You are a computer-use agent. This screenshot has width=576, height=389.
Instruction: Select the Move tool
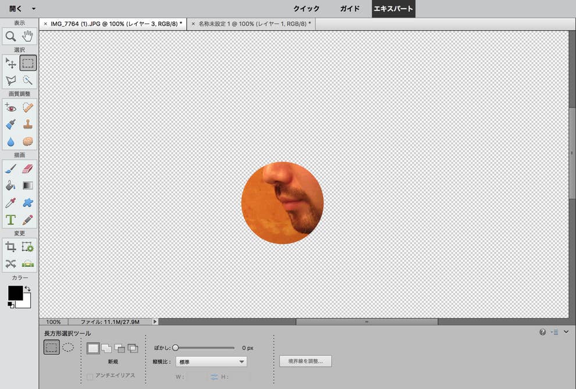tap(10, 63)
